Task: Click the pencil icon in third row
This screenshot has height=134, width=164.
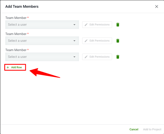Action: tap(86, 57)
